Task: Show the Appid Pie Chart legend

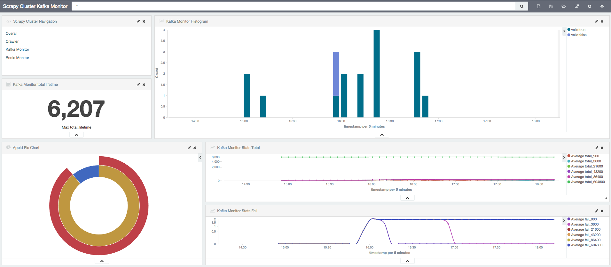Action: tap(200, 157)
